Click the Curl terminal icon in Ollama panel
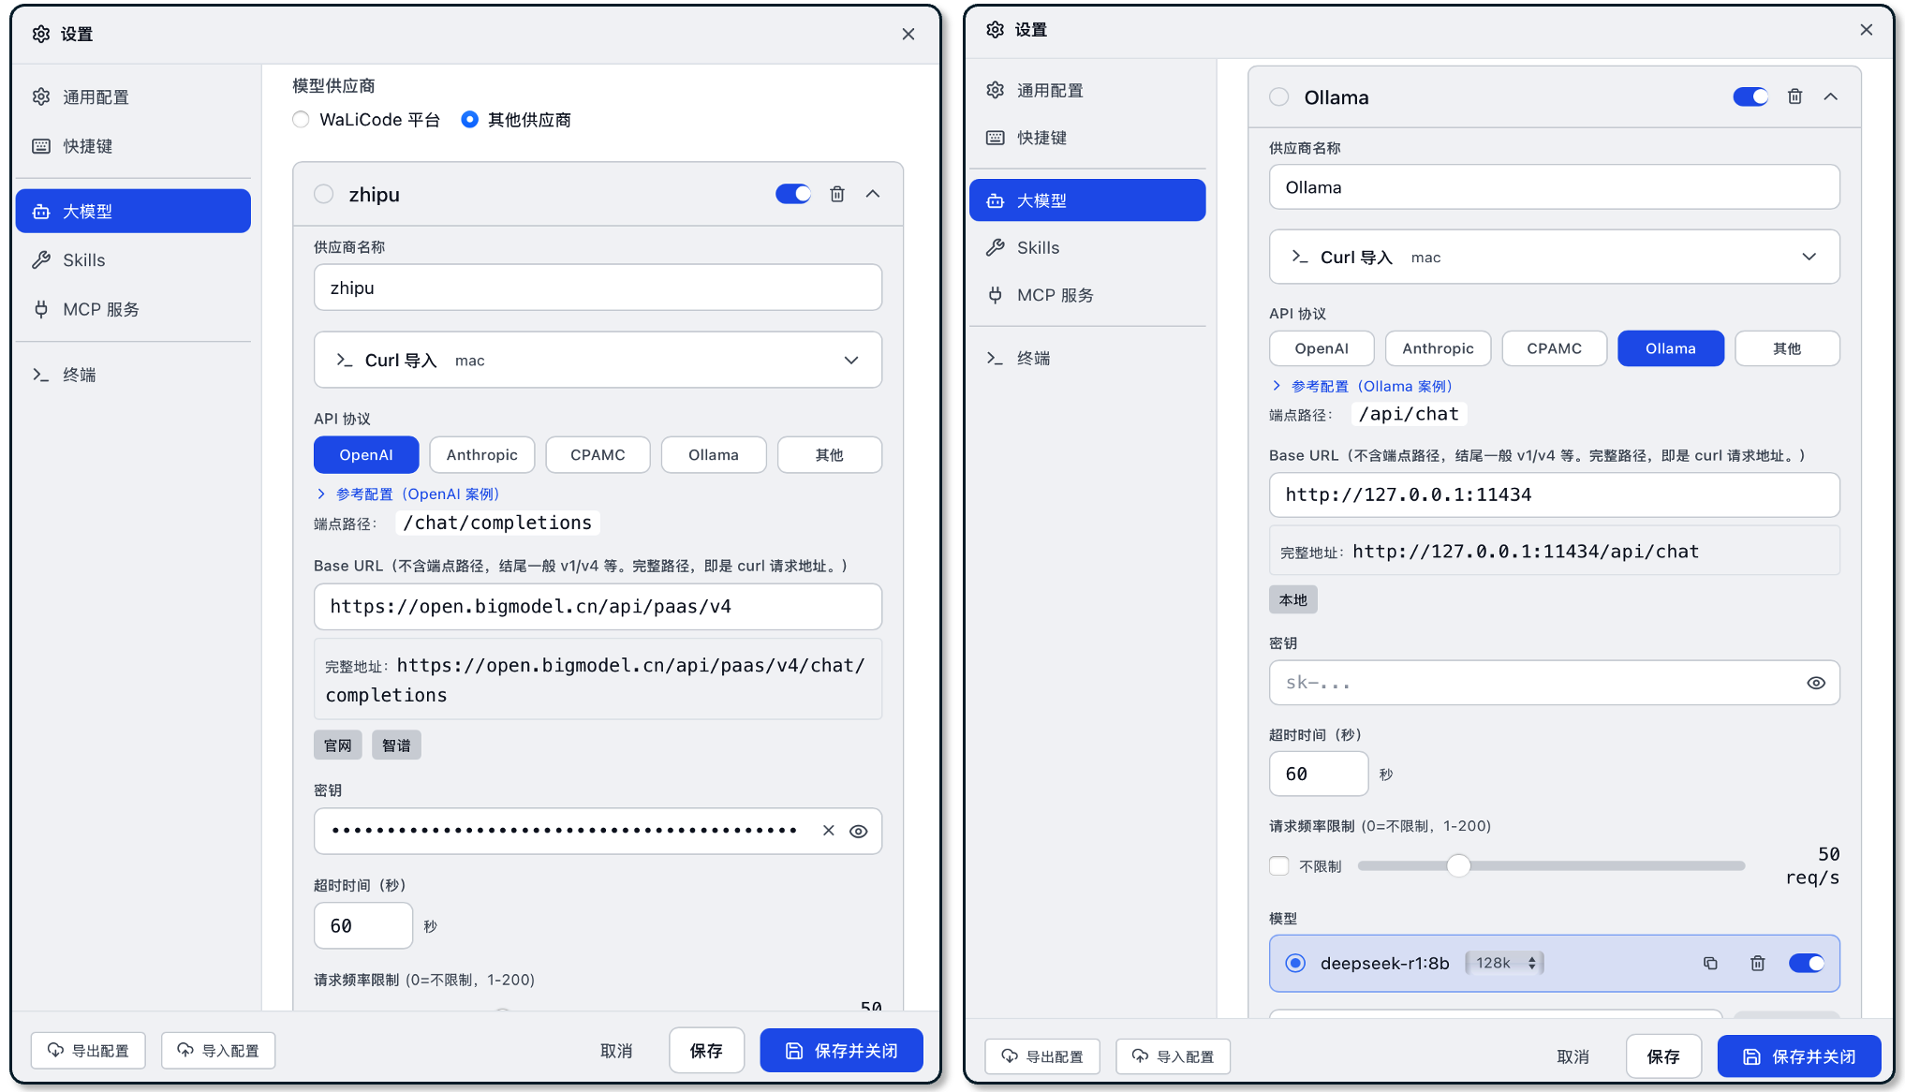This screenshot has width=1905, height=1092. click(1300, 257)
